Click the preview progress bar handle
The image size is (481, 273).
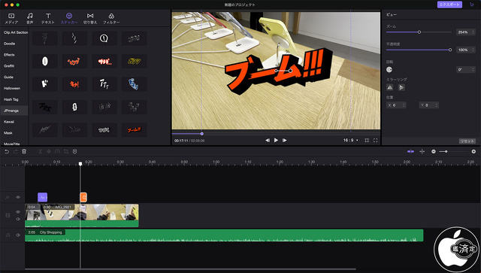[202, 134]
